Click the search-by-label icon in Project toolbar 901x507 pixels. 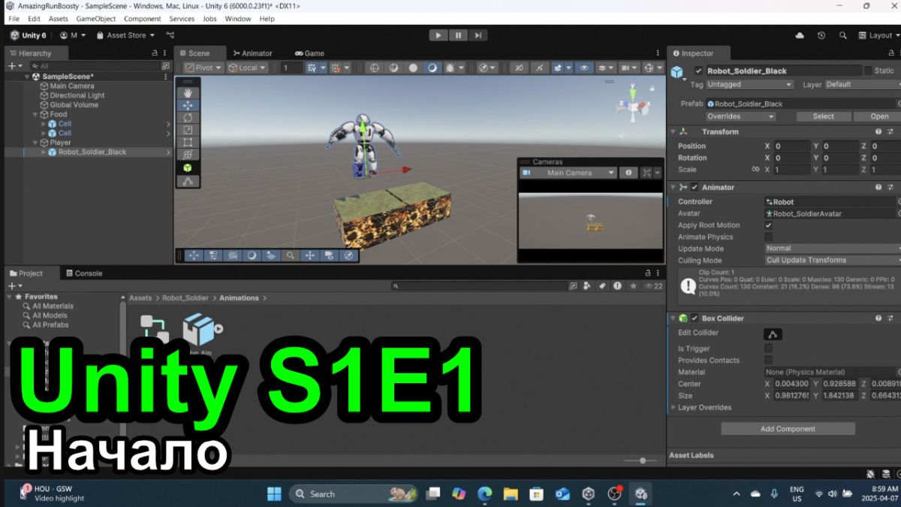click(x=601, y=285)
